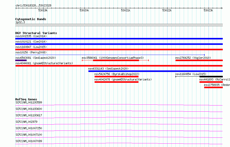Open the nsv5424756 (ByrskaBishop2022) label
This screenshot has width=230, height=147.
point(117,74)
